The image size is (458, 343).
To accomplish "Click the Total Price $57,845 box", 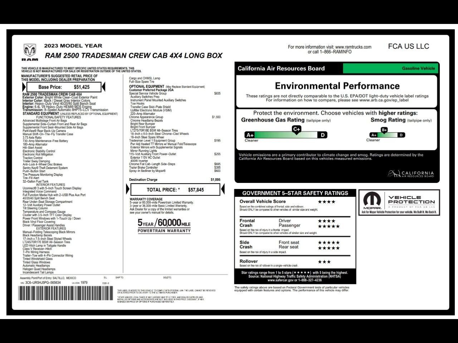I will click(x=175, y=190).
